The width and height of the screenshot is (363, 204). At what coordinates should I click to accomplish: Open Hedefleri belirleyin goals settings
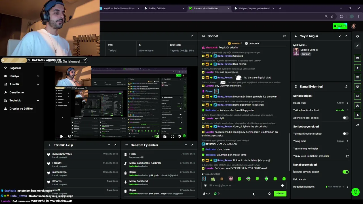321,187
